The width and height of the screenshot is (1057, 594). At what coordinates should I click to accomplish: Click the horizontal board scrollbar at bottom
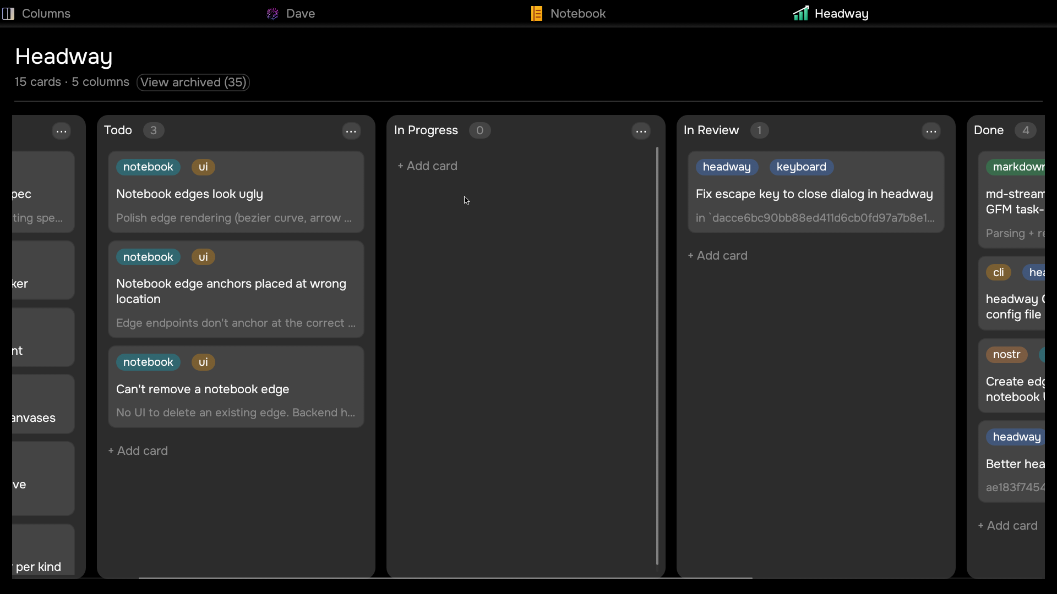coord(445,578)
